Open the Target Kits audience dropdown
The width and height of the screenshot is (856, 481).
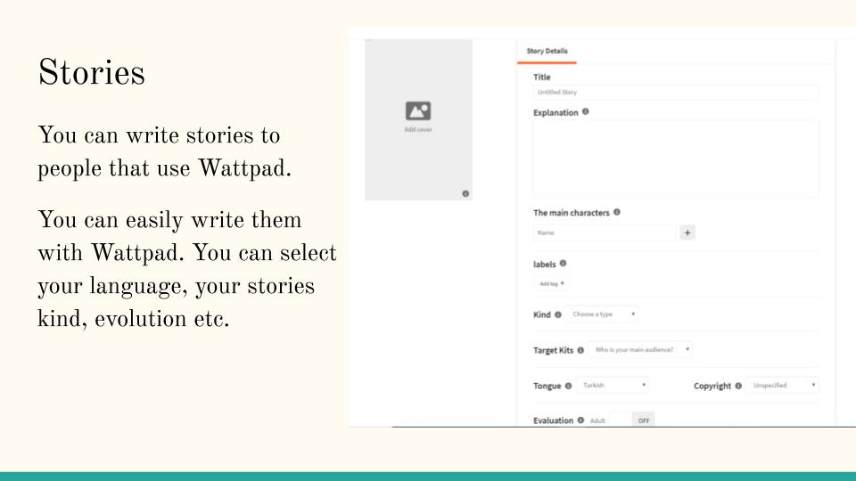(640, 350)
